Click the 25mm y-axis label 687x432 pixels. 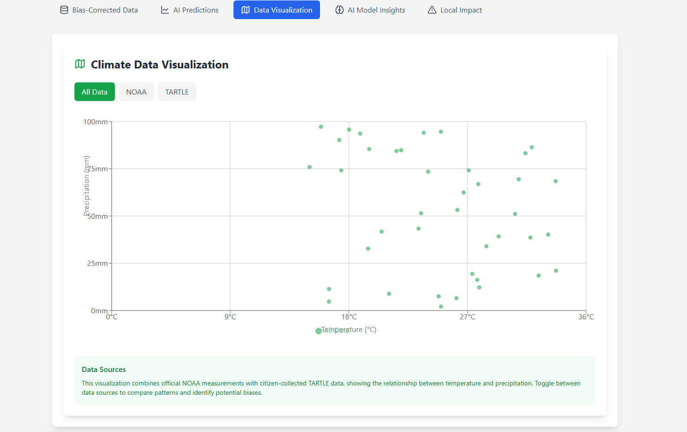coord(98,263)
